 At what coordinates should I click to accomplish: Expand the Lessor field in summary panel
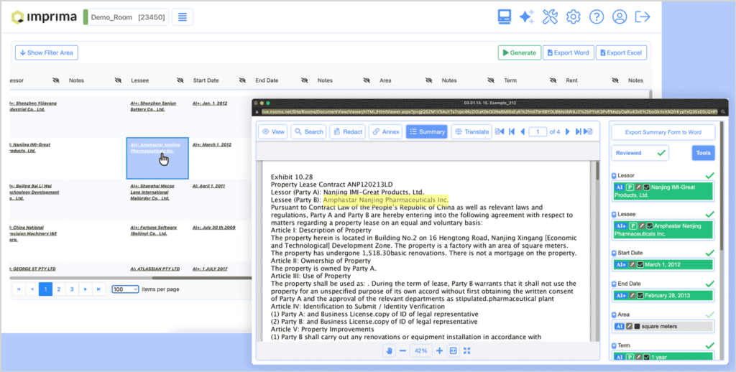614,175
